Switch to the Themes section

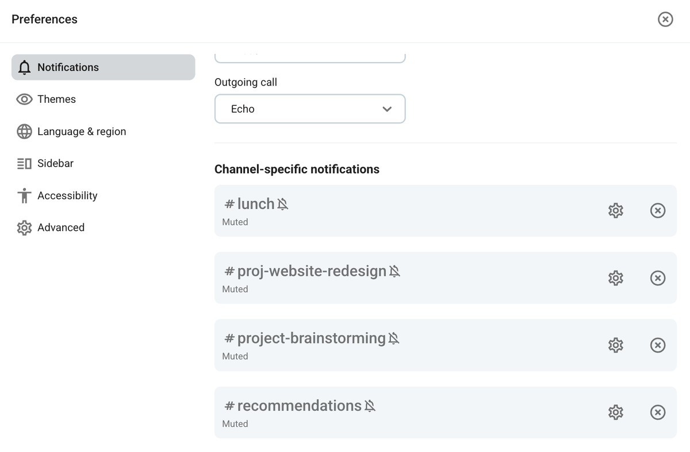[56, 99]
